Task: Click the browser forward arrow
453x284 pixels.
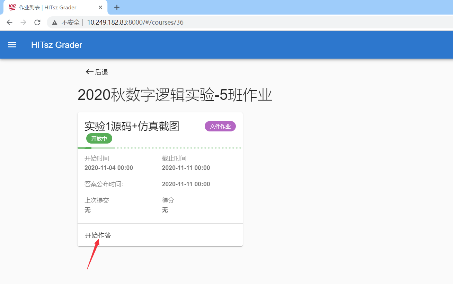Action: (x=23, y=23)
